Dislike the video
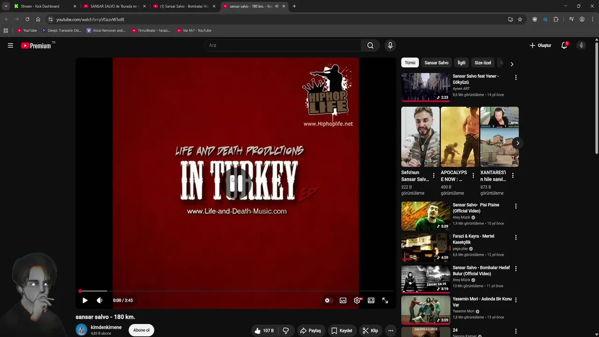This screenshot has width=599, height=337. pos(285,330)
